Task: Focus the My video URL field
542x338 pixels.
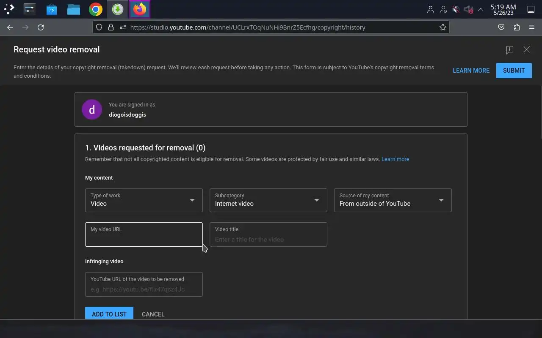Action: [144, 234]
